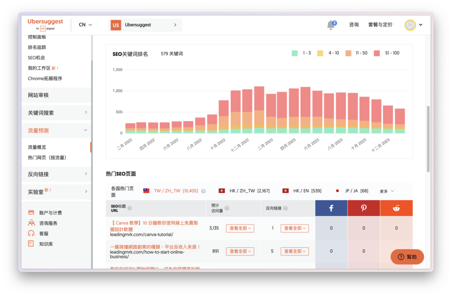Click the Ubersuggest logo
The width and height of the screenshot is (452, 296).
click(45, 24)
